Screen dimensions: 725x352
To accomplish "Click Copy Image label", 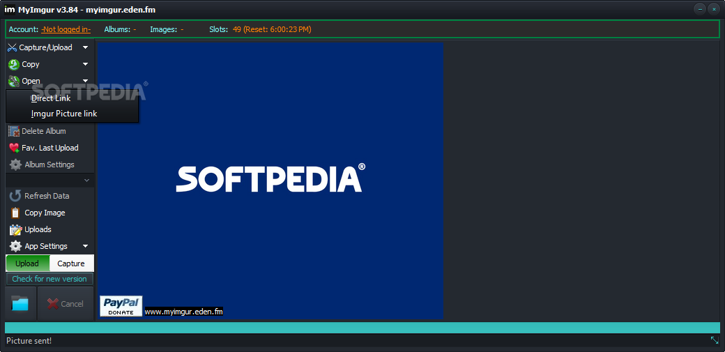I will [45, 213].
